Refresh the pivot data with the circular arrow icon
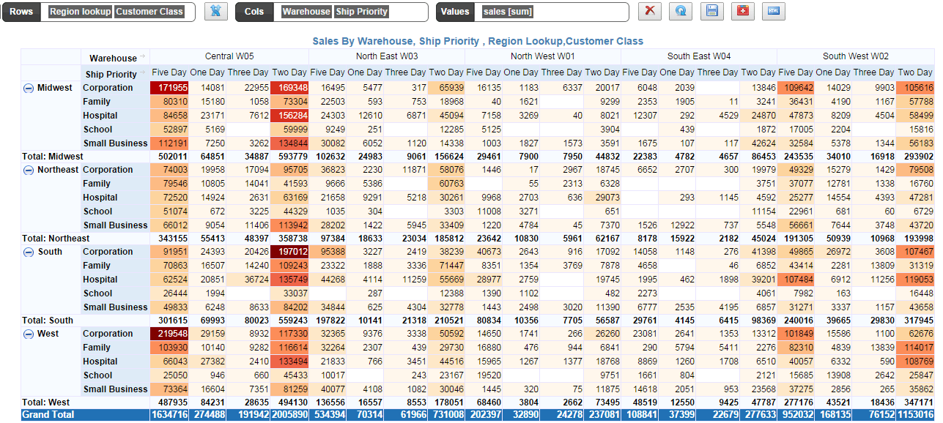The image size is (943, 423). coord(680,11)
